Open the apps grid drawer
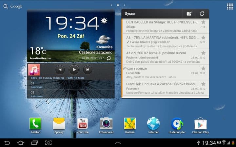 pyautogui.click(x=230, y=6)
